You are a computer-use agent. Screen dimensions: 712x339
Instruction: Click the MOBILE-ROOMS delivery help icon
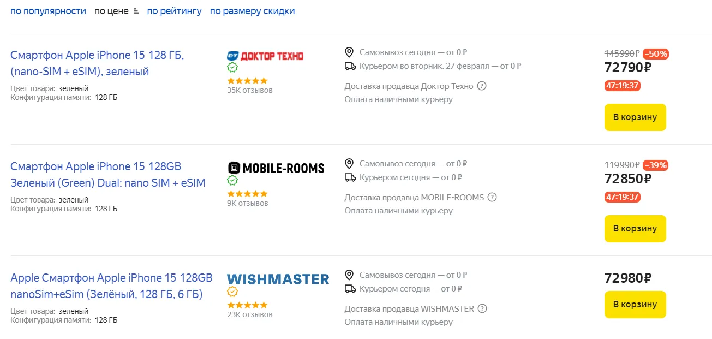click(x=493, y=197)
